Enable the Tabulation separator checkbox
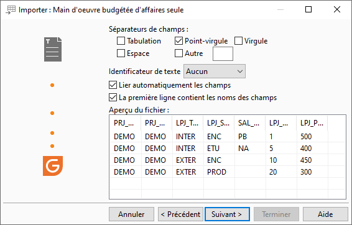352x225 pixels. [121, 41]
